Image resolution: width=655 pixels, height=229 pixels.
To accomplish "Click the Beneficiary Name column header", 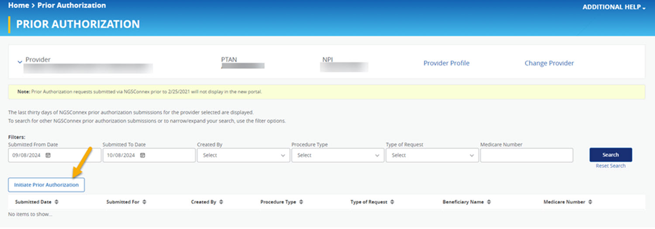I will click(x=463, y=202).
